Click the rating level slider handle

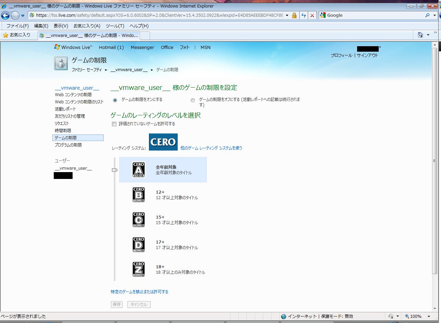pos(115,170)
